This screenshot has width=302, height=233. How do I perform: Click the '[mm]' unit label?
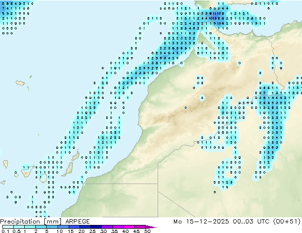click(52, 222)
